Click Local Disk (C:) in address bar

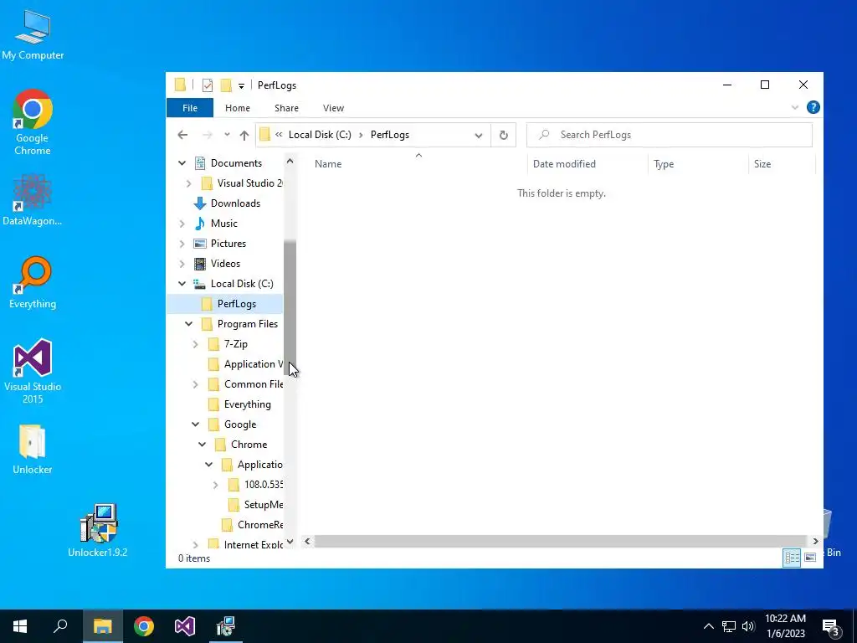point(320,135)
